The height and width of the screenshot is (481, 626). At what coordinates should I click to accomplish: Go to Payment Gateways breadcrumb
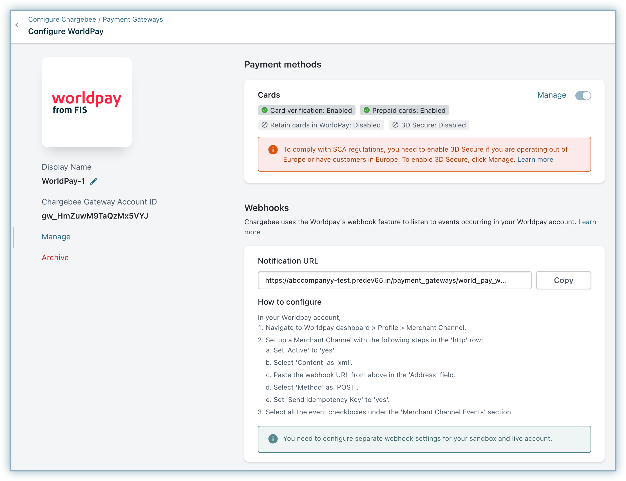[x=133, y=19]
